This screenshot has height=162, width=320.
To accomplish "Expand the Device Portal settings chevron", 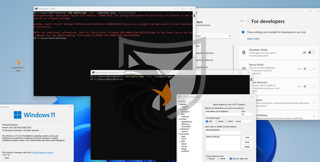I will 314,69.
